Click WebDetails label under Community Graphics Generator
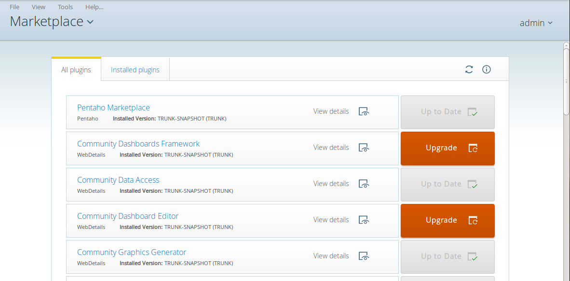Screen dimensions: 570x281 pos(91,263)
